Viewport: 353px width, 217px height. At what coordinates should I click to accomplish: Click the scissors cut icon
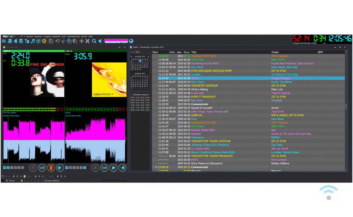63,41
